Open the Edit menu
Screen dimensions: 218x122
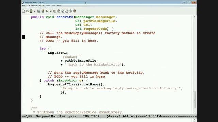click(x=28, y=6)
